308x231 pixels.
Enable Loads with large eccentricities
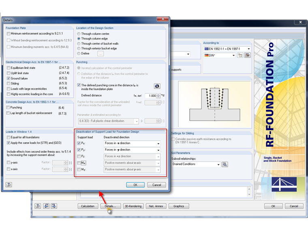click(8, 89)
